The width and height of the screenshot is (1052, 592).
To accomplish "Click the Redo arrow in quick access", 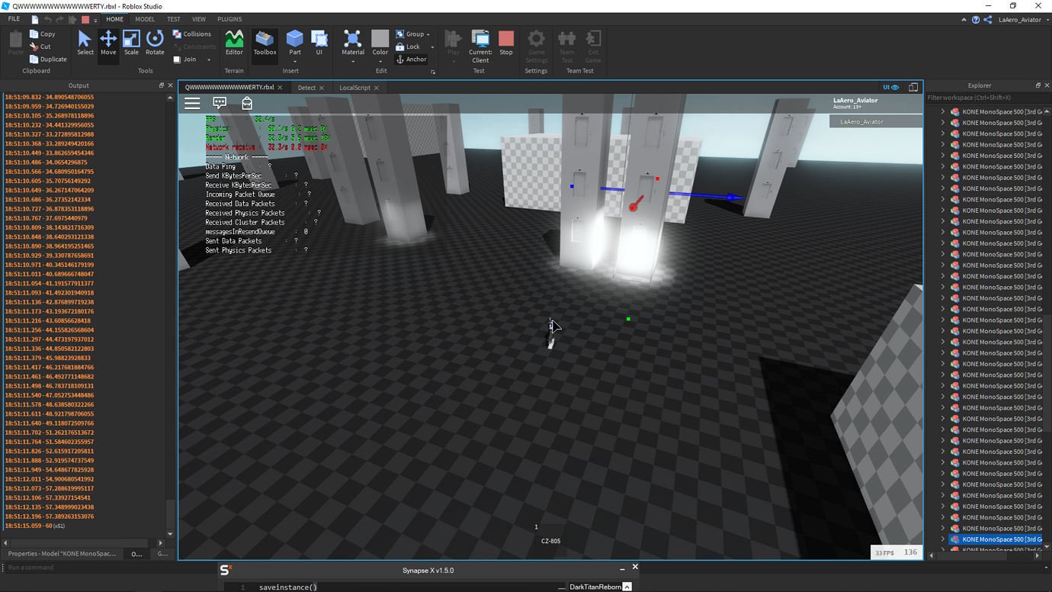I will point(60,20).
